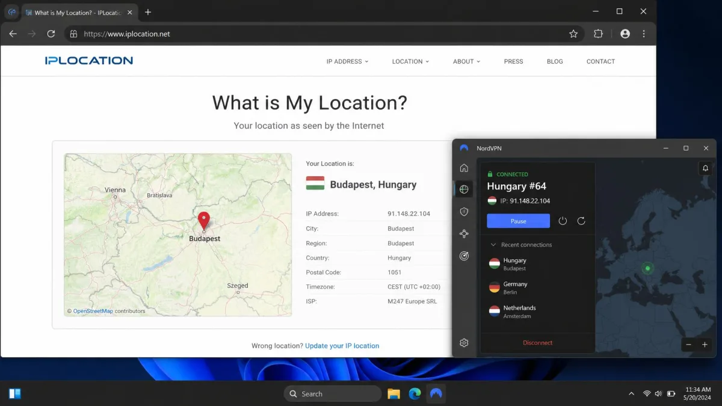Pause the NordVPN connection
The height and width of the screenshot is (406, 722).
(x=518, y=221)
